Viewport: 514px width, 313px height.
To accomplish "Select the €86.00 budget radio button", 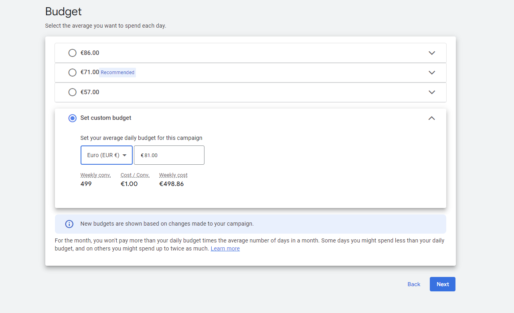I will (72, 53).
